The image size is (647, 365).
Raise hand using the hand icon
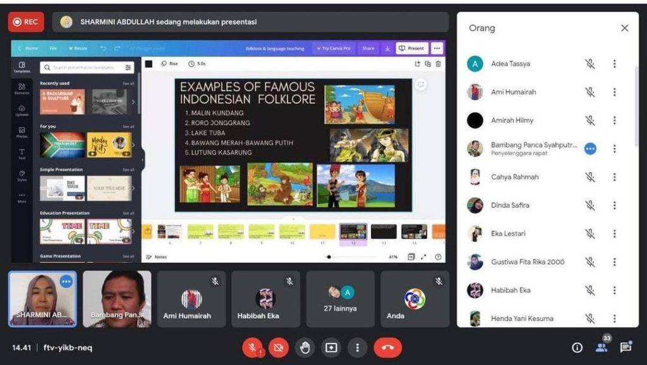tap(305, 347)
